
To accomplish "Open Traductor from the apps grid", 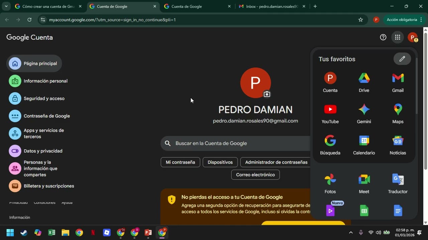I will [x=398, y=184].
